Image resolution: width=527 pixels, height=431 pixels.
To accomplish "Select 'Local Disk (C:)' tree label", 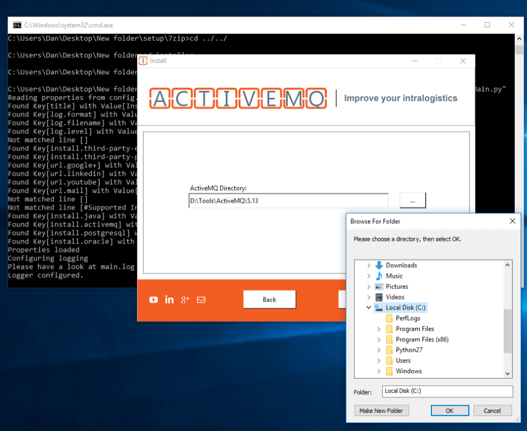I will click(406, 308).
